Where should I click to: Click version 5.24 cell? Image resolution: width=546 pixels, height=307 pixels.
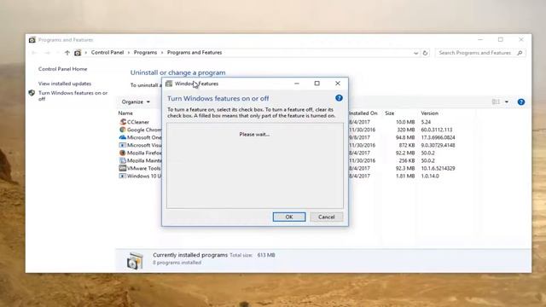tap(426, 122)
